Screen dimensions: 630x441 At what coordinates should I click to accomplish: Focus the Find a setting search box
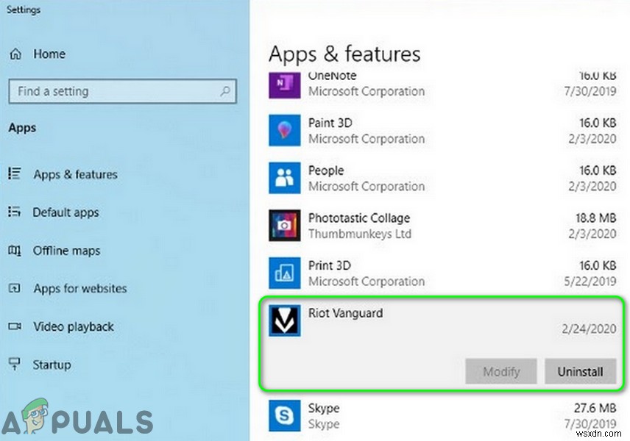(x=110, y=92)
